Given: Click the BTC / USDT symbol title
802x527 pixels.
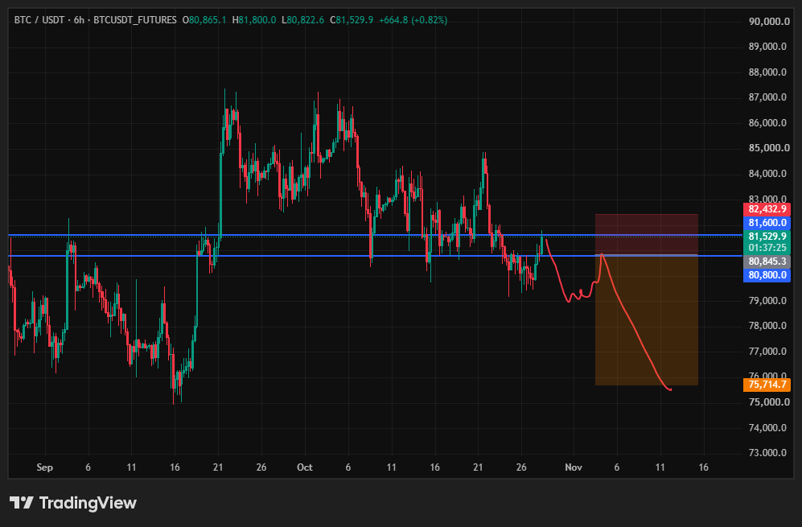Looking at the screenshot, I should click(x=39, y=20).
